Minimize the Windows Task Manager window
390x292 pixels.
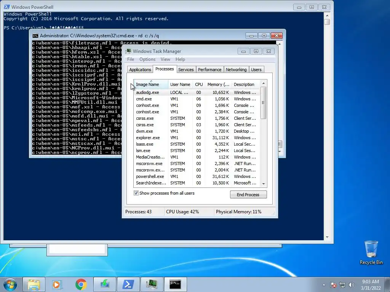click(243, 51)
